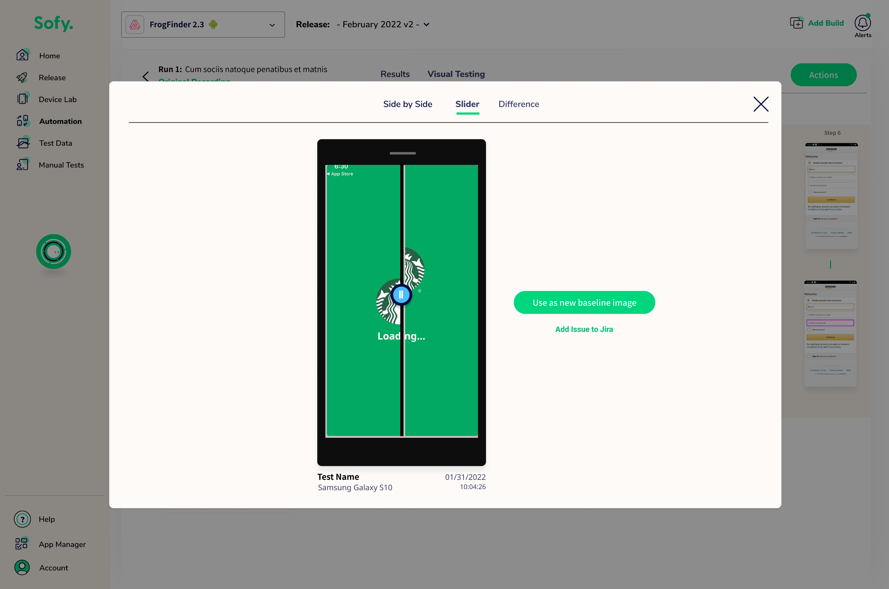Click the blue image comparison slider handle
The image size is (889, 589).
point(401,295)
